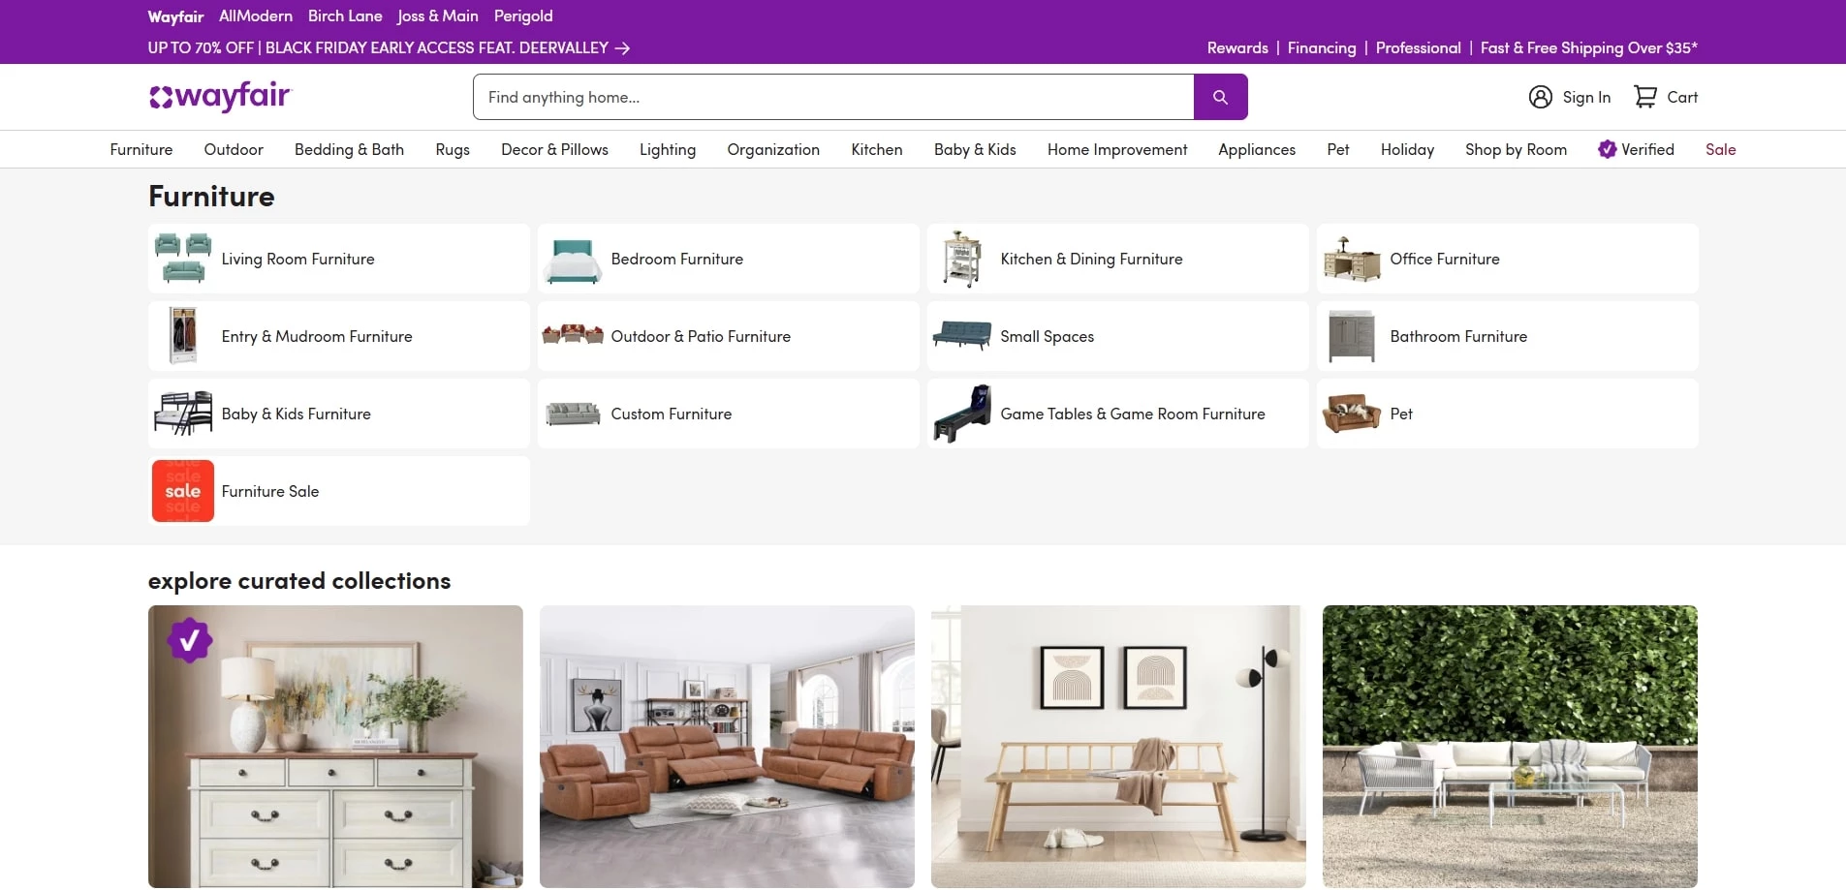Open the shopping Cart icon
The height and width of the screenshot is (890, 1846).
1647,97
